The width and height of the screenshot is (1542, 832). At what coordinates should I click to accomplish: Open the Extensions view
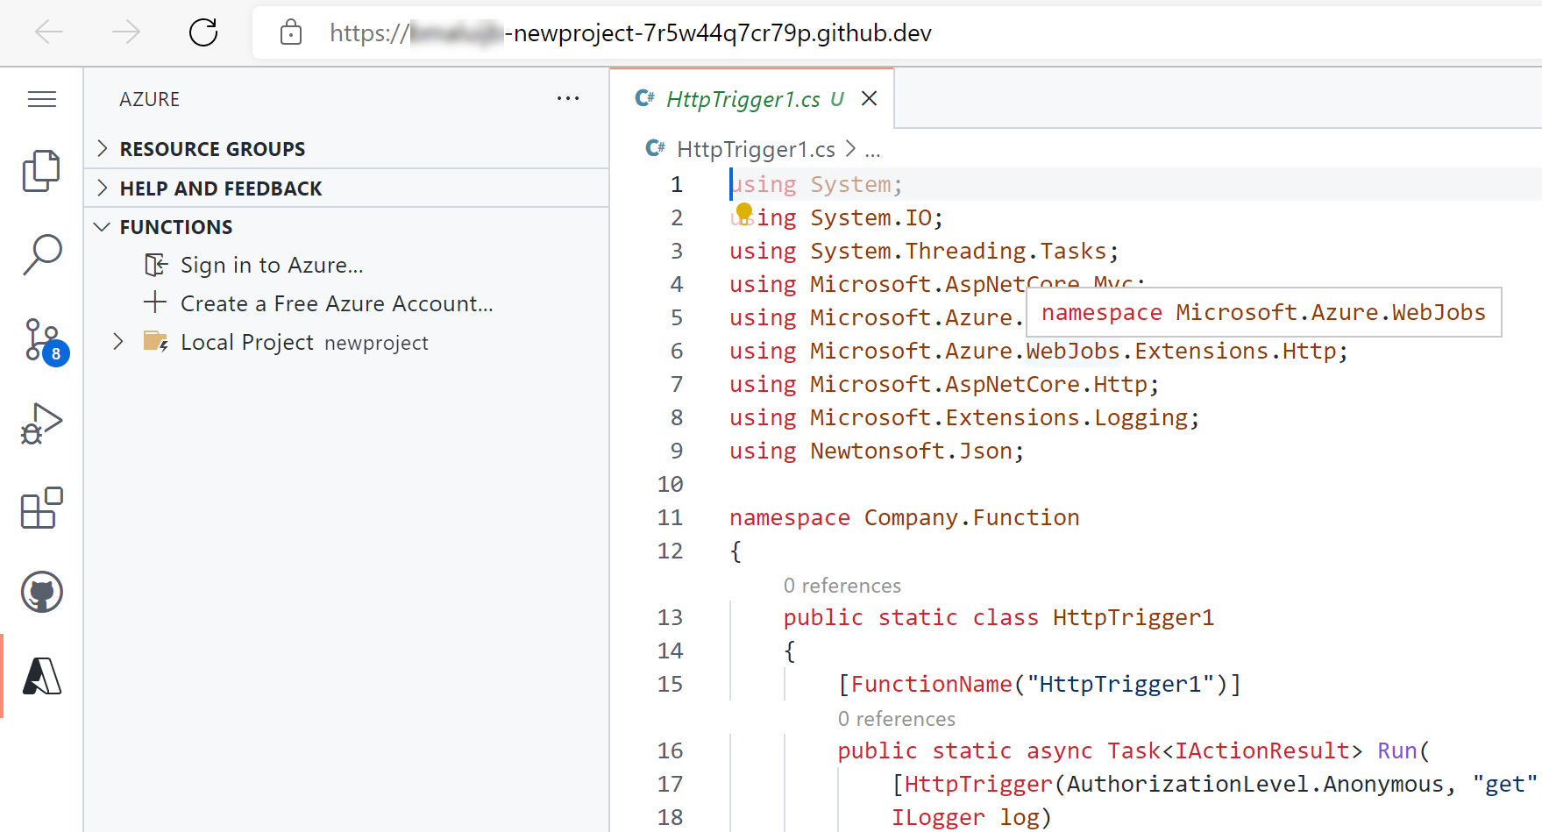[41, 508]
